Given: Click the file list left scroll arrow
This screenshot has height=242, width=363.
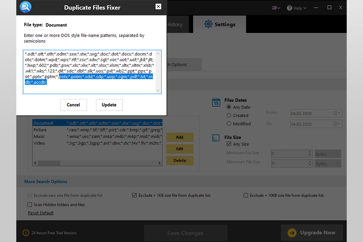Looking at the screenshot, I should tap(35, 163).
